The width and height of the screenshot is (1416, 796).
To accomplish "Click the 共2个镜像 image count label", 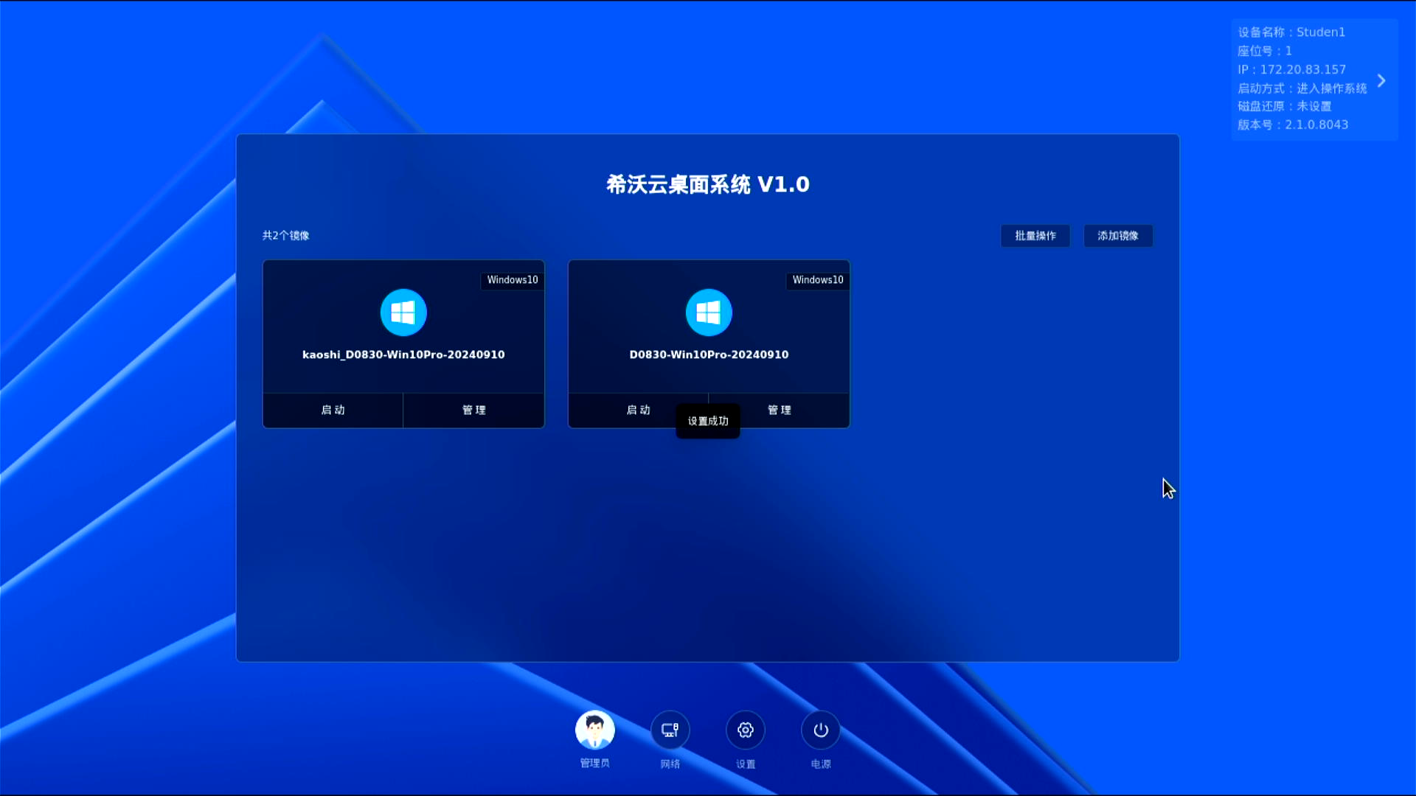I will [285, 236].
